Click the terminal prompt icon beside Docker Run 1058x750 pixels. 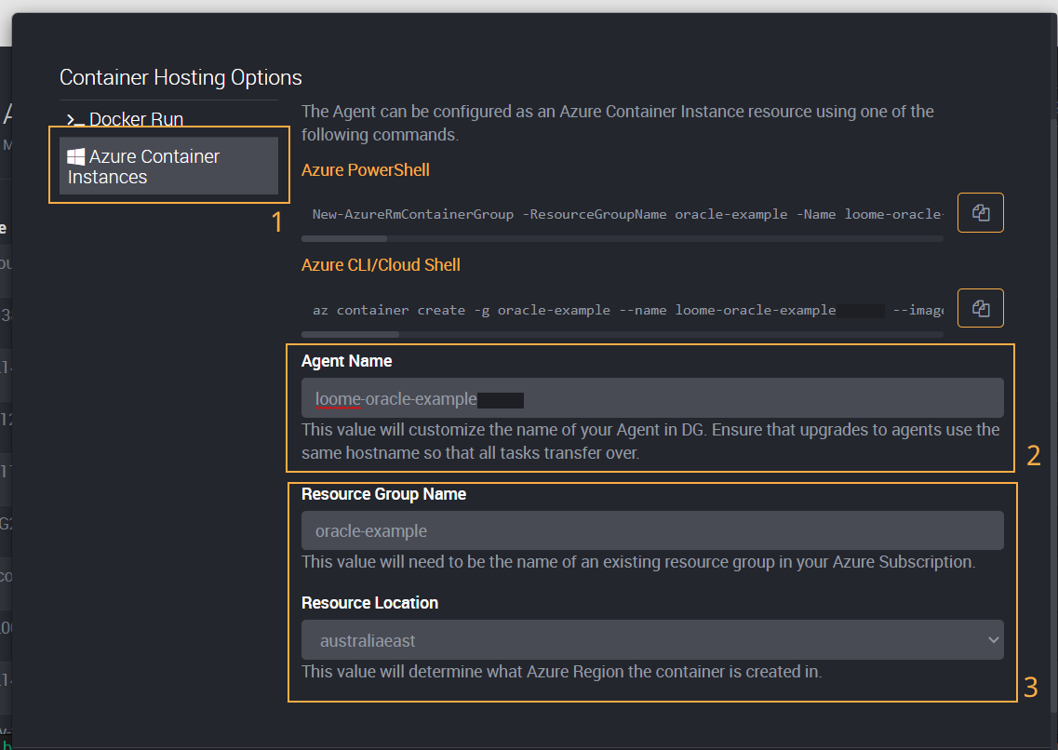(75, 120)
